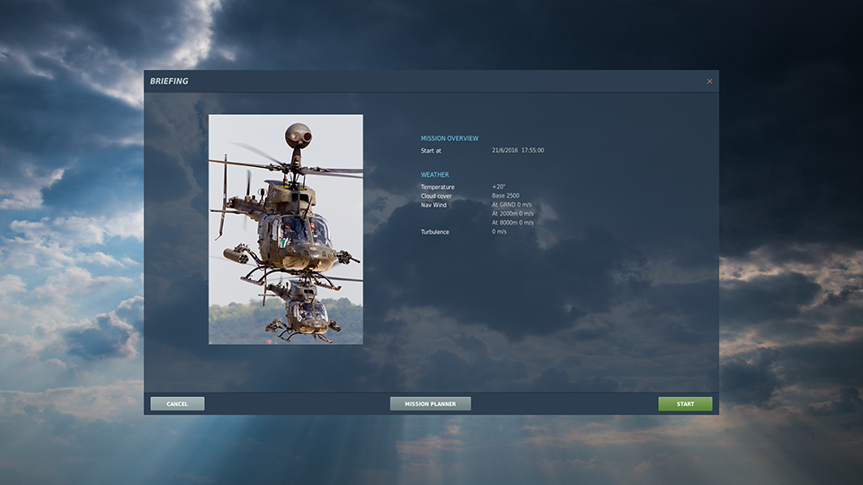The height and width of the screenshot is (485, 863).
Task: Click the At GRND 0 m/s wind entry
Action: point(512,205)
